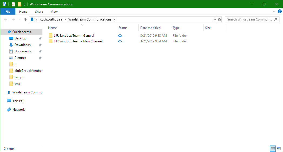Expand the chevron after Rushworth, Lisa
Image resolution: width=283 pixels, height=152 pixels.
[x=65, y=19]
